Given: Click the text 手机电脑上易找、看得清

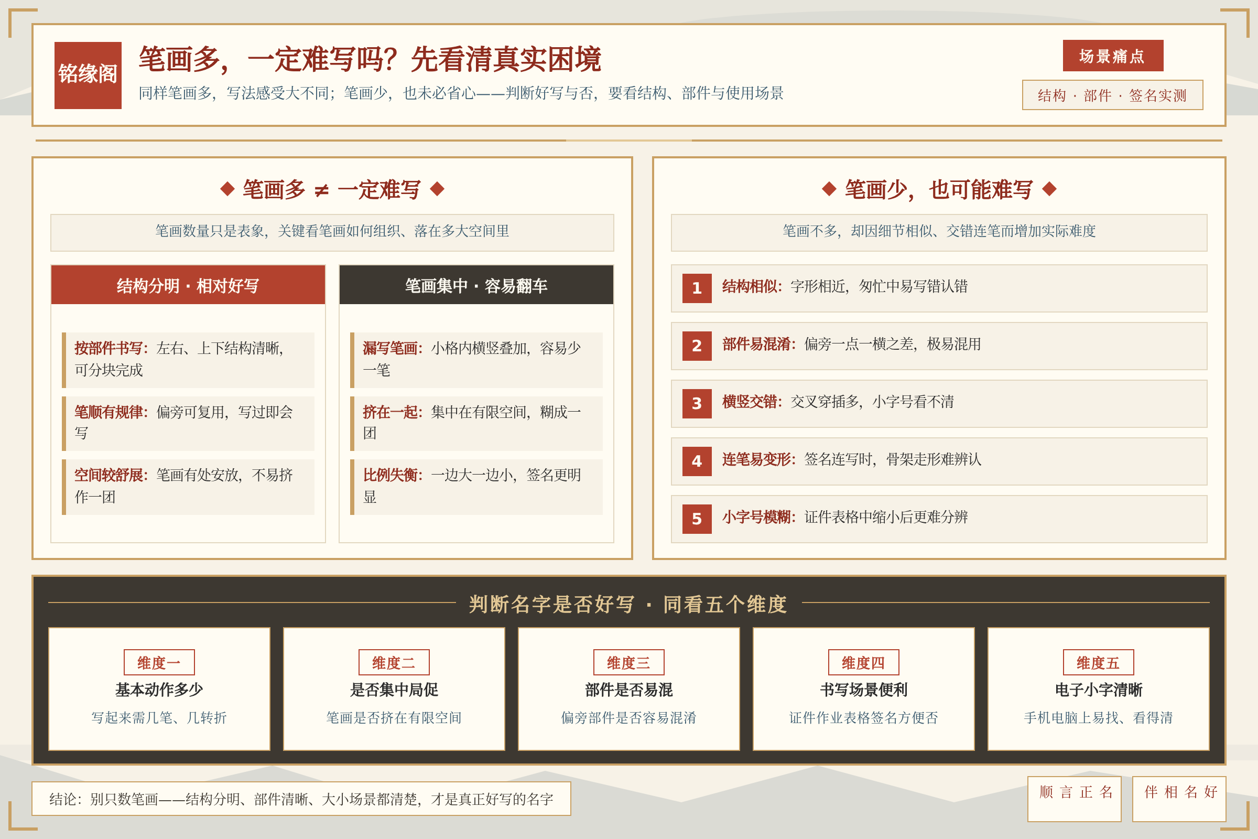Looking at the screenshot, I should pyautogui.click(x=1099, y=717).
